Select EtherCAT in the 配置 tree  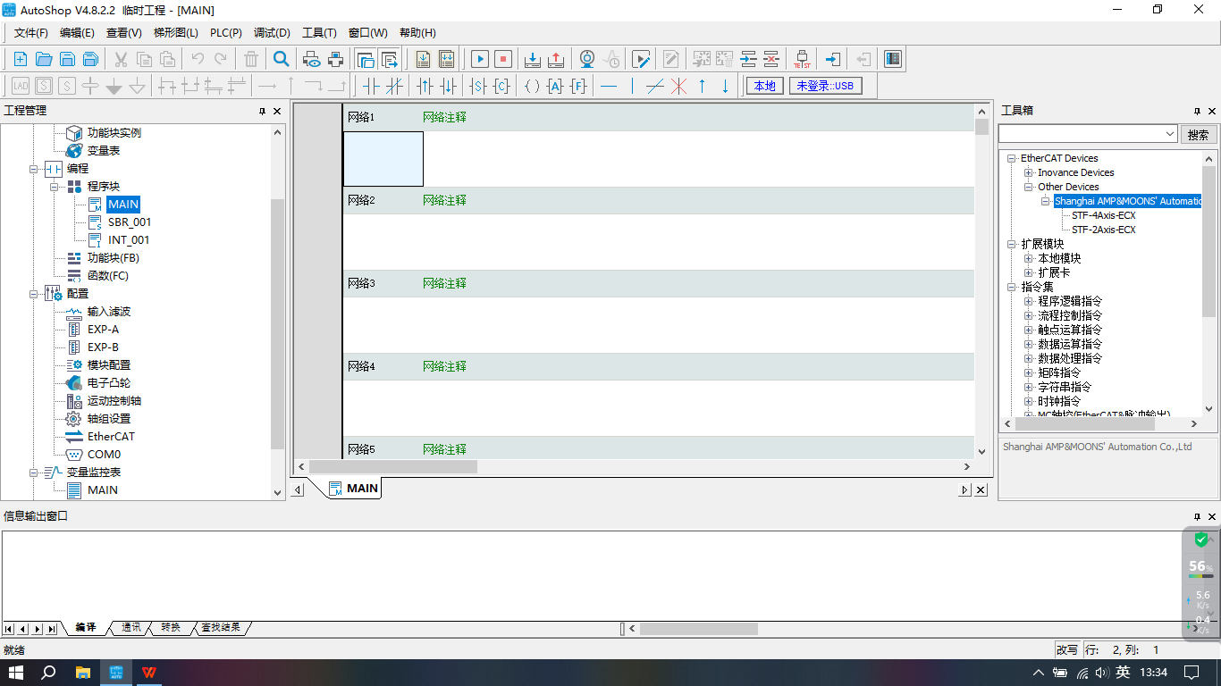point(111,437)
